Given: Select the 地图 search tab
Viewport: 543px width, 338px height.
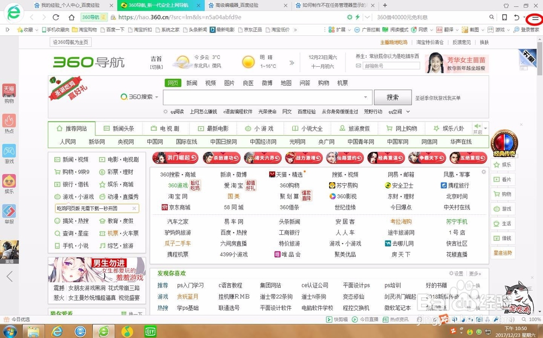Looking at the screenshot, I should point(286,83).
